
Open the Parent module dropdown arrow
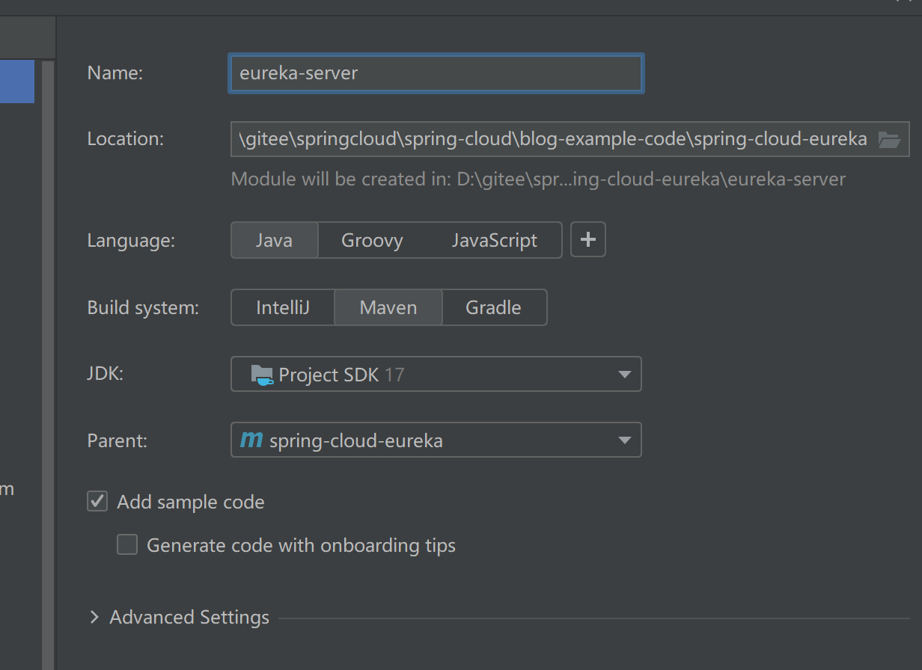(624, 440)
